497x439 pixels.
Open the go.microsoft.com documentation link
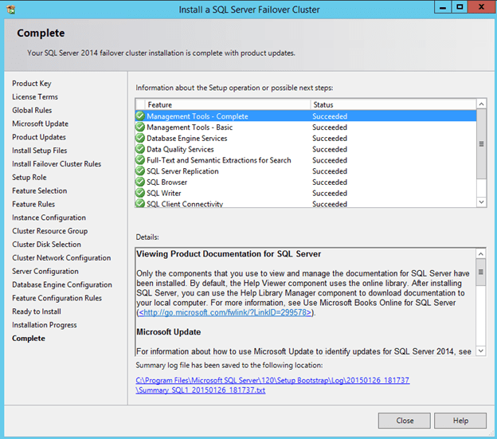(x=226, y=312)
